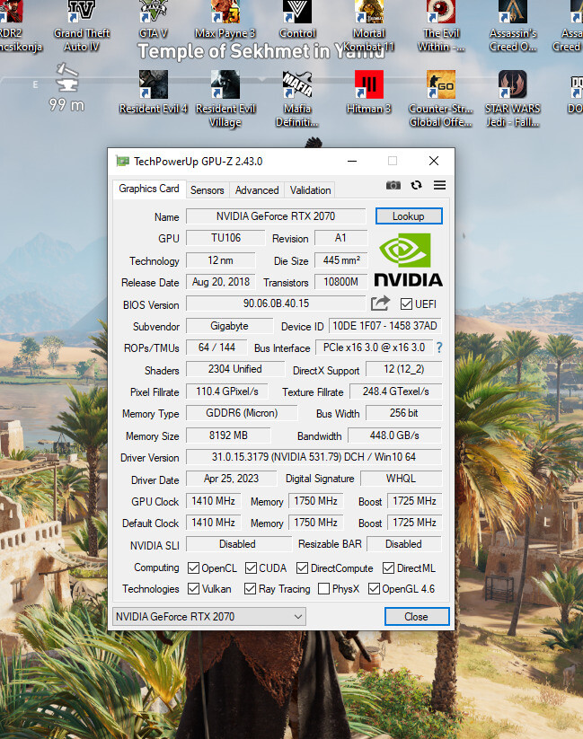
Task: Open Hitman 3 desktop shortcut
Action: pos(369,92)
